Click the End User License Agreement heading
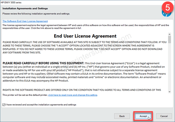Viewport: 175px width, 122px height. pos(85,36)
